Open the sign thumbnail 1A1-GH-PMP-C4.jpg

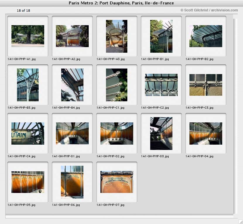[x=28, y=134]
